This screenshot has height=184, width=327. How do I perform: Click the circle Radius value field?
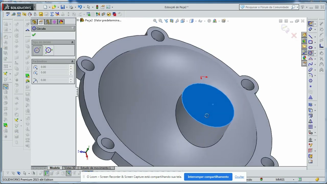tap(54, 80)
